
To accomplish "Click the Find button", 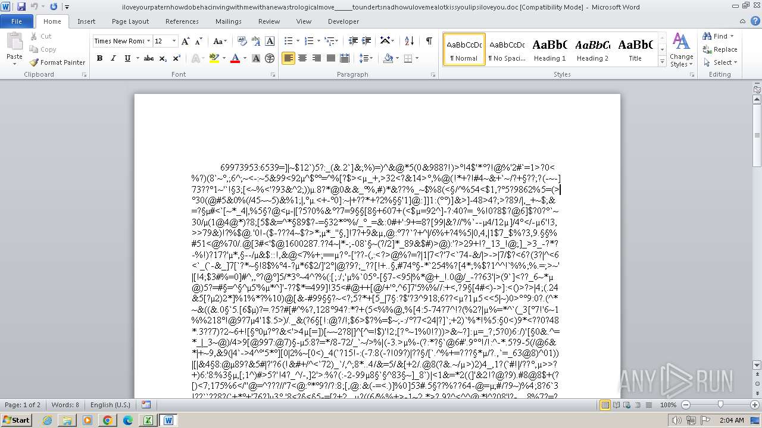I will 716,36.
